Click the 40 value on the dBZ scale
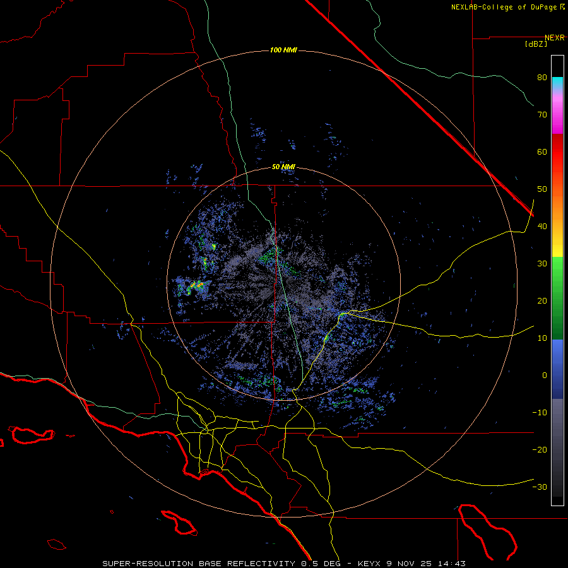568x568 pixels. click(x=542, y=227)
